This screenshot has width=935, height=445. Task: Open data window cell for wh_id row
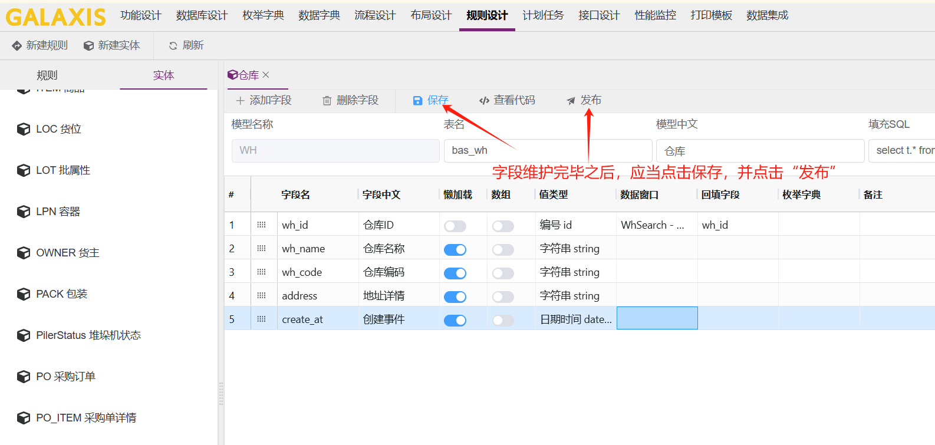click(656, 225)
